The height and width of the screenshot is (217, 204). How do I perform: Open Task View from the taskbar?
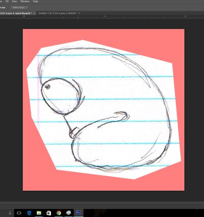pos(19,213)
